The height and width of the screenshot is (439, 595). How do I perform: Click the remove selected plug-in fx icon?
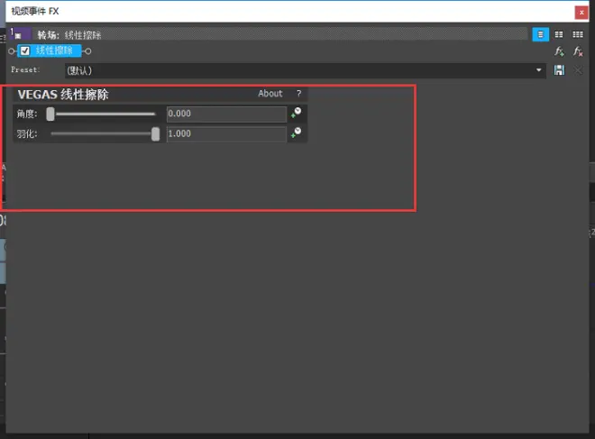(578, 51)
